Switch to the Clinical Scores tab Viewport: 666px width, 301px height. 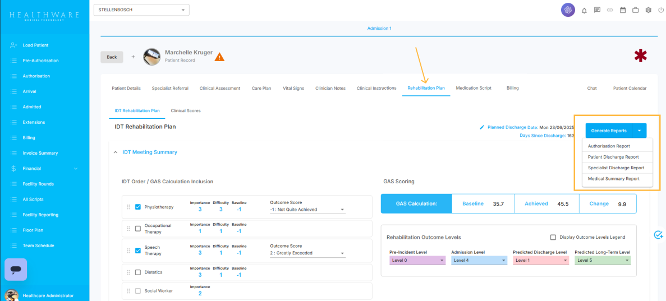click(186, 111)
